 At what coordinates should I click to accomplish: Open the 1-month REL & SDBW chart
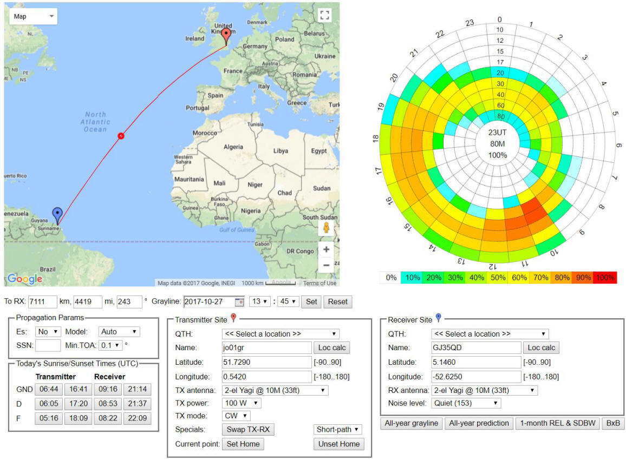tap(557, 423)
